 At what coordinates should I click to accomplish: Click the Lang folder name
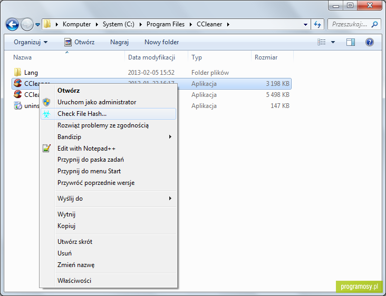point(31,73)
